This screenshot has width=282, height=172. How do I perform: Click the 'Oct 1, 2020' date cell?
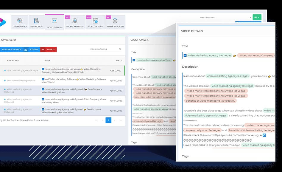pyautogui.click(x=116, y=71)
